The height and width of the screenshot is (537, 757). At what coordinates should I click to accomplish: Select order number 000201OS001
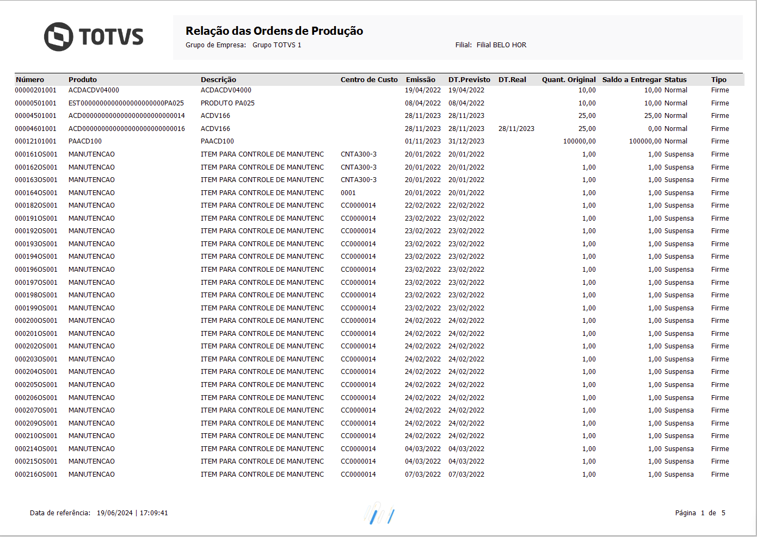click(x=36, y=334)
